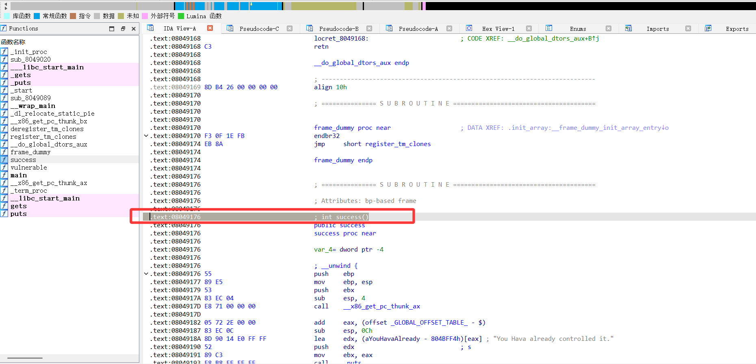Click function icon next to _init_proc
Screen dimensions: 756x364
(4, 52)
